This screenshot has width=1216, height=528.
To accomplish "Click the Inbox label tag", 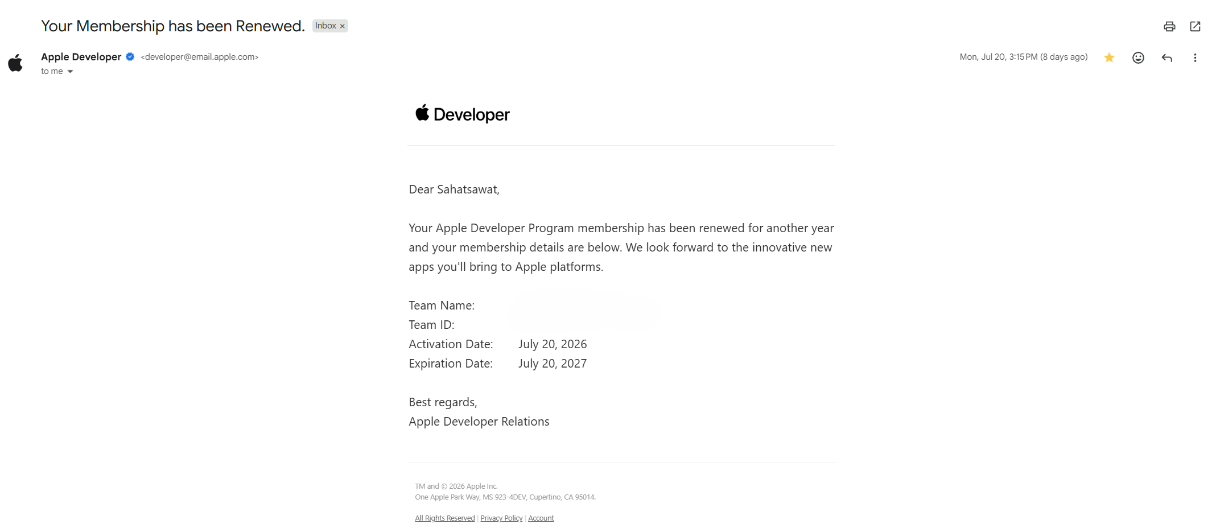I will [325, 26].
